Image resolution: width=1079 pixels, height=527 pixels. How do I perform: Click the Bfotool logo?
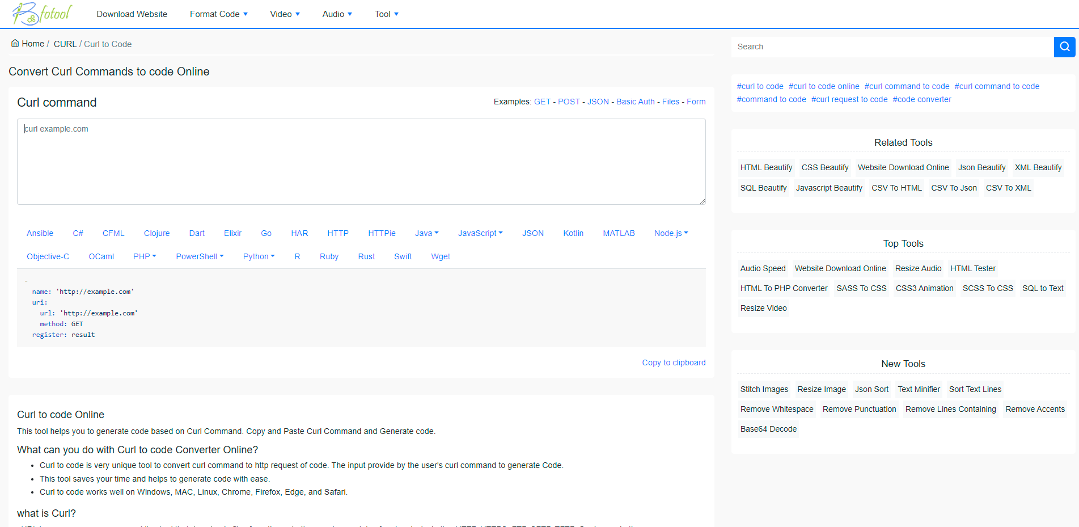[42, 14]
